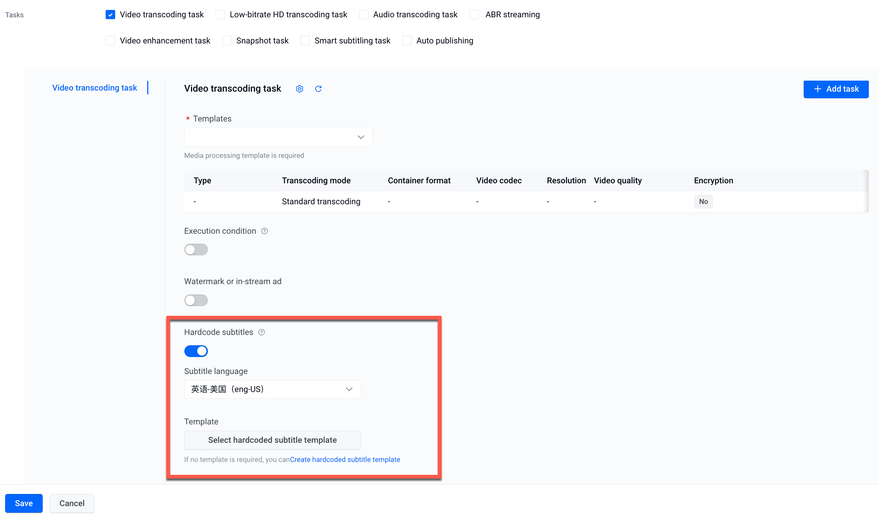The width and height of the screenshot is (878, 519).
Task: Click the Cancel button
Action: coord(72,504)
